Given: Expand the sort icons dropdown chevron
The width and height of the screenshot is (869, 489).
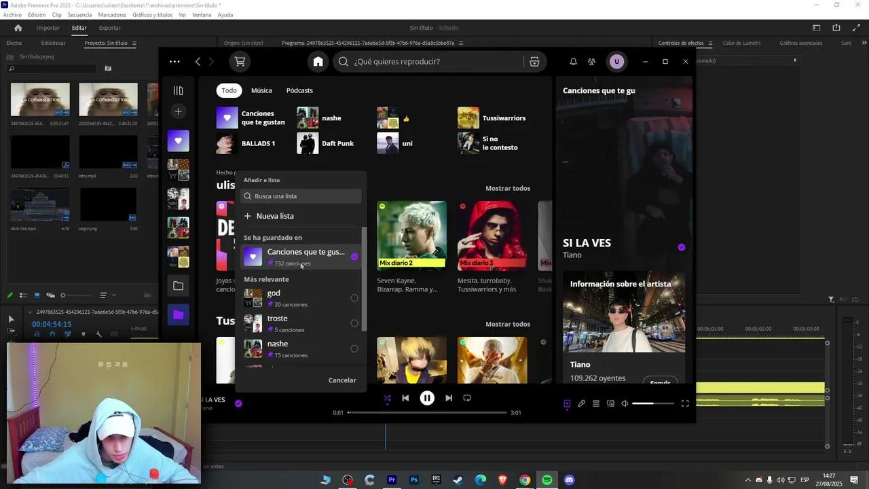Looking at the screenshot, I should pos(113,295).
